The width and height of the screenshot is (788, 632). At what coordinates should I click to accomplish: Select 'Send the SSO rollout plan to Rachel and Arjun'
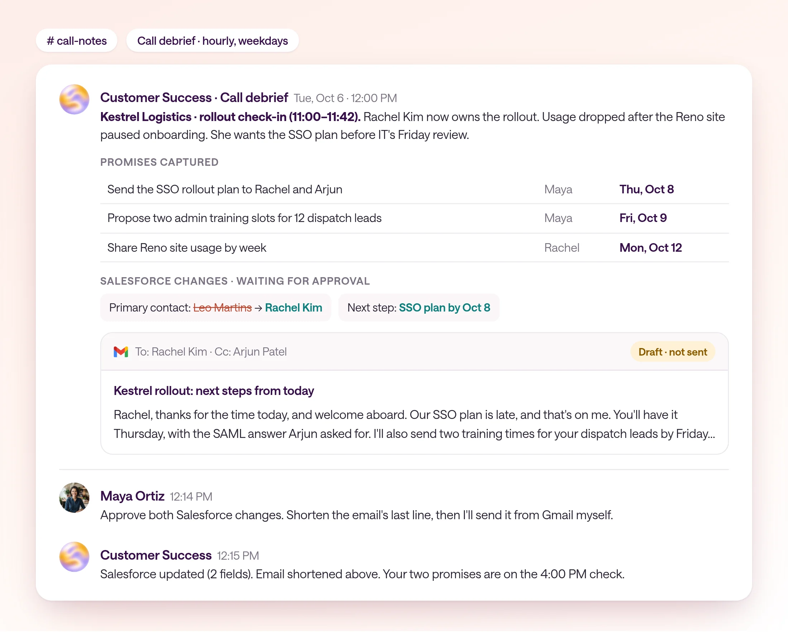pyautogui.click(x=225, y=189)
